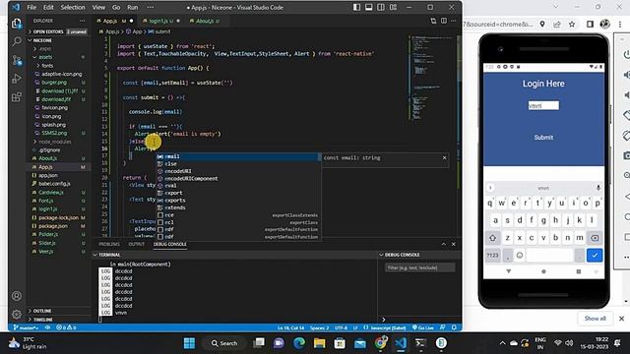Switch to the OUTPUT panel tab
This screenshot has width=630, height=354.
tap(136, 244)
